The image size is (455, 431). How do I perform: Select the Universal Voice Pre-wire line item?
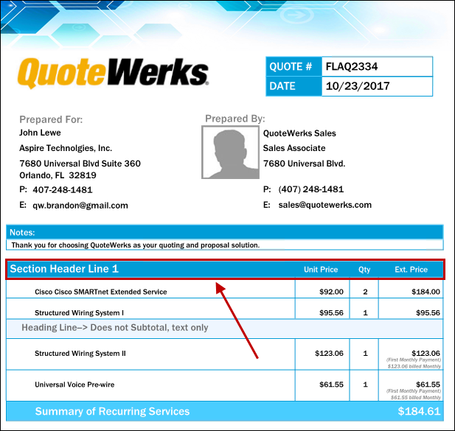pos(74,385)
